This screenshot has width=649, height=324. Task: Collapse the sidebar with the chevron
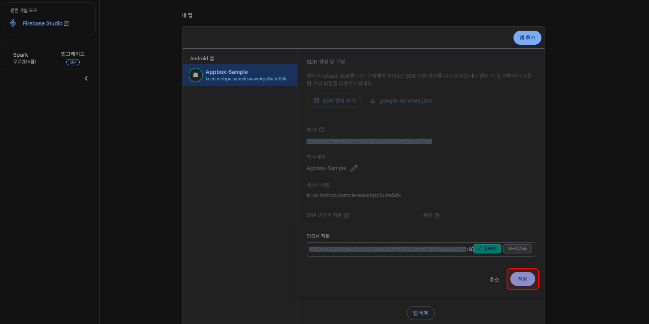click(86, 79)
